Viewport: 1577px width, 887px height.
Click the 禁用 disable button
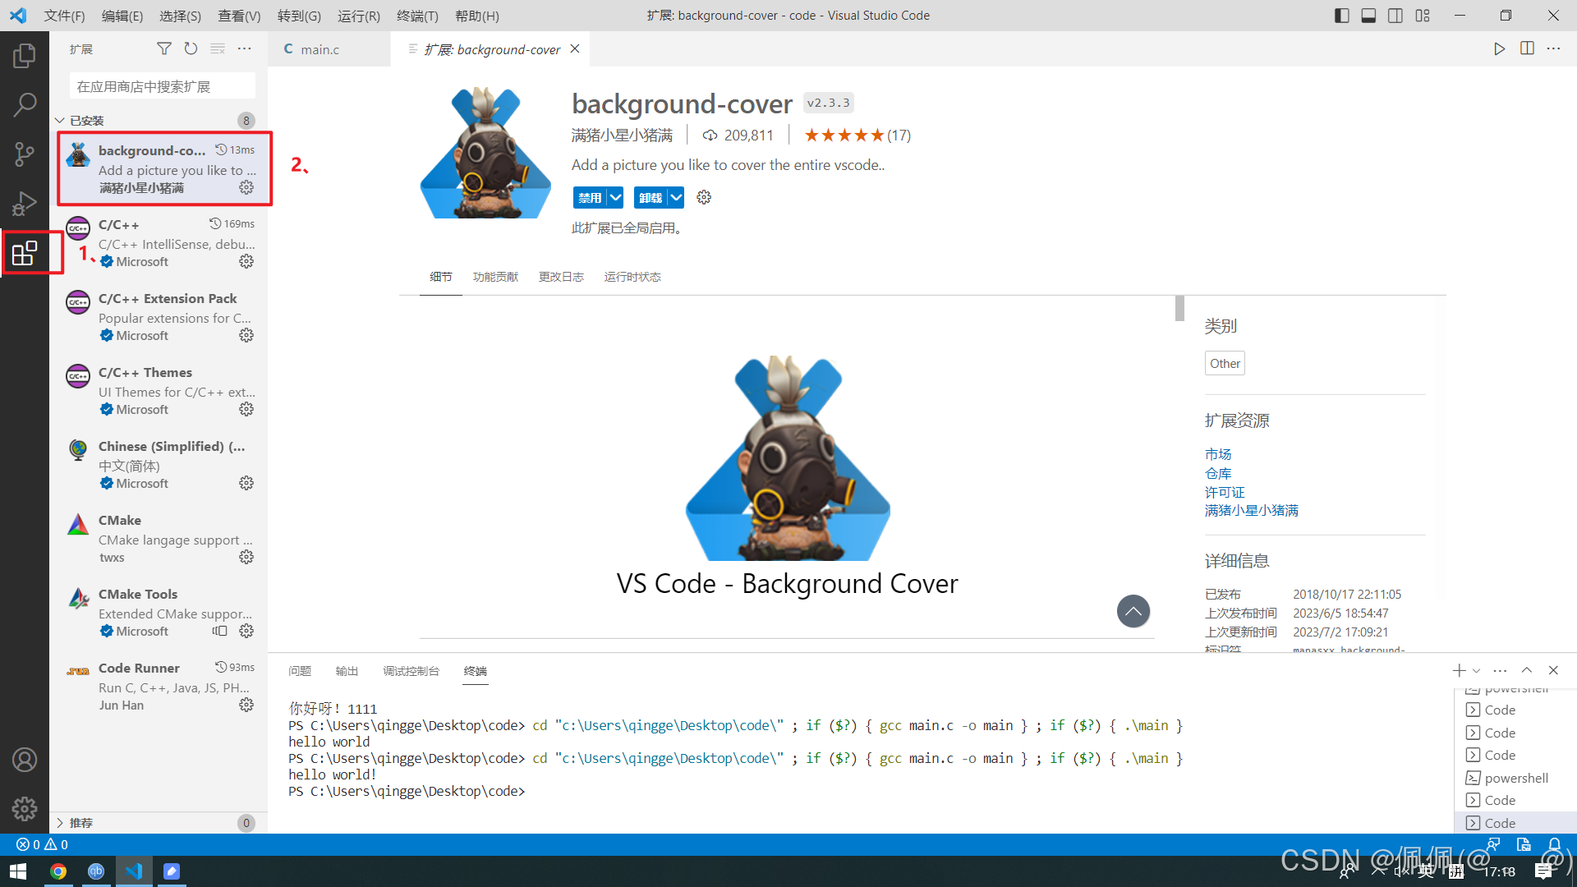tap(589, 198)
